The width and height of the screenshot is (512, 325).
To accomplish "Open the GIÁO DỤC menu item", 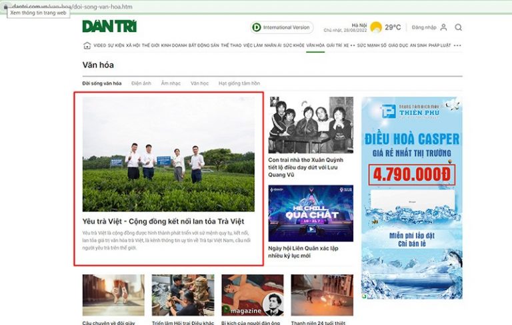I will coord(398,45).
